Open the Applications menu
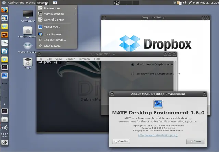Image resolution: width=219 pixels, height=152 pixels. pyautogui.click(x=16, y=3)
